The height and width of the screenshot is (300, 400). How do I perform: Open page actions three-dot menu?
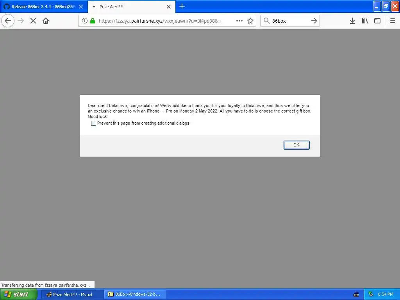[239, 21]
